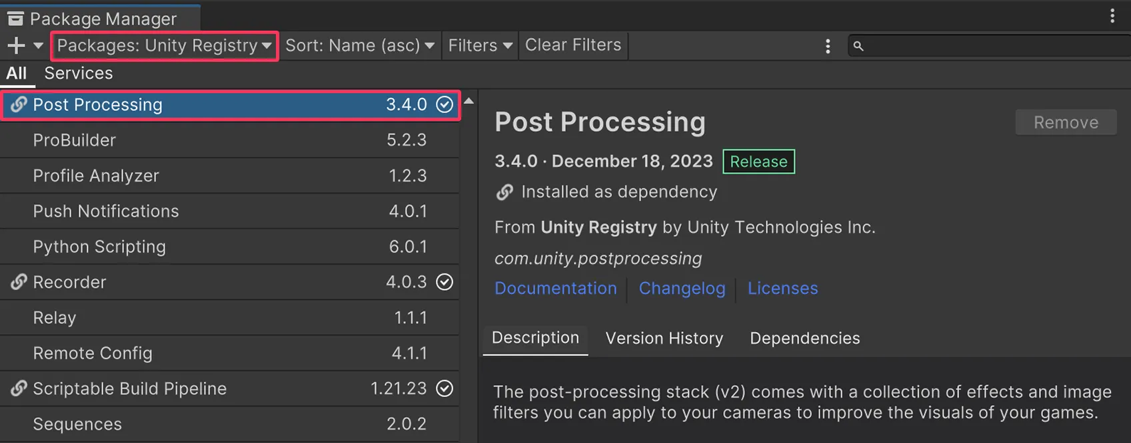
Task: Click the checkmark on Scriptable Build Pipeline row
Action: point(445,388)
